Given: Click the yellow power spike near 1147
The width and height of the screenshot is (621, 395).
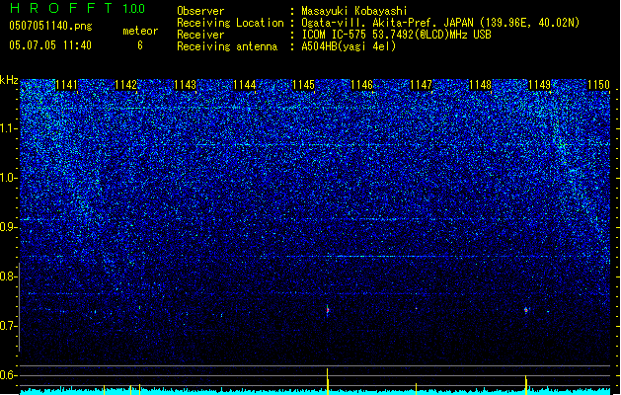Looking at the screenshot, I should click(x=416, y=389).
